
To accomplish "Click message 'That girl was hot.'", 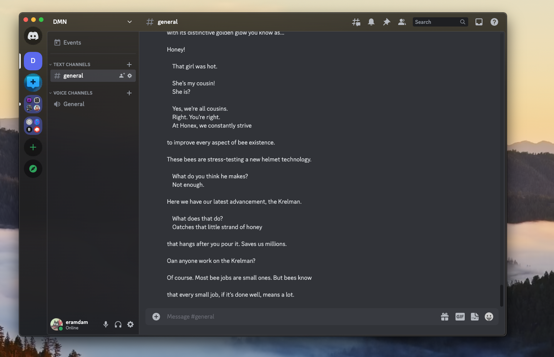I will click(195, 66).
